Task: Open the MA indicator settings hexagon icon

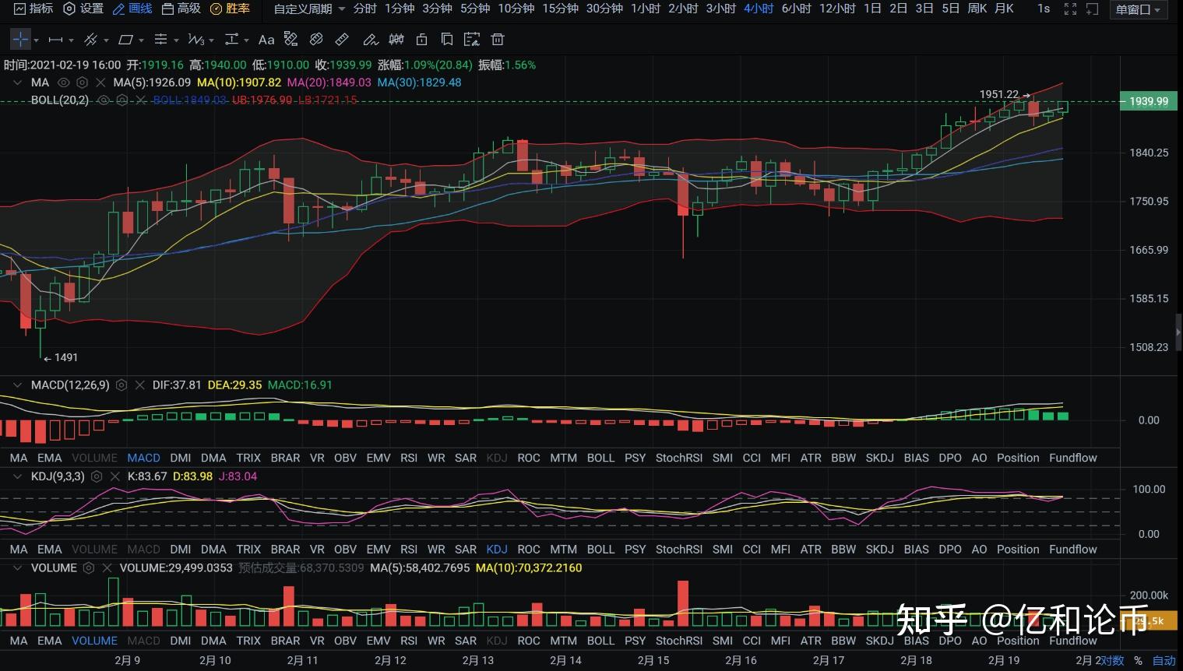Action: (82, 83)
